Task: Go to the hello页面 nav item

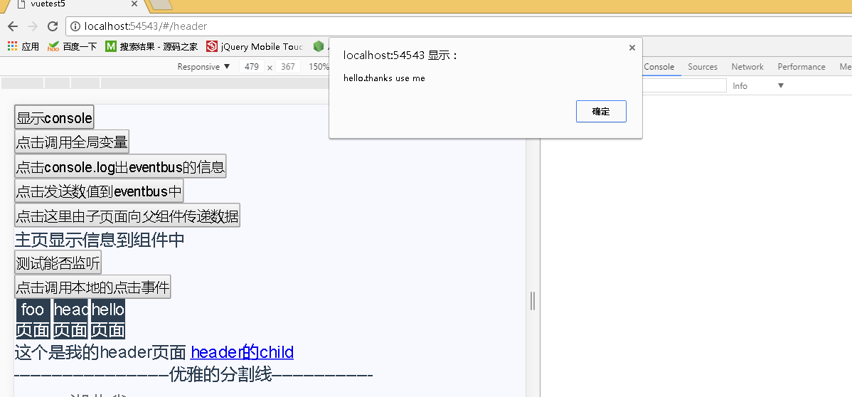Action: 108,319
